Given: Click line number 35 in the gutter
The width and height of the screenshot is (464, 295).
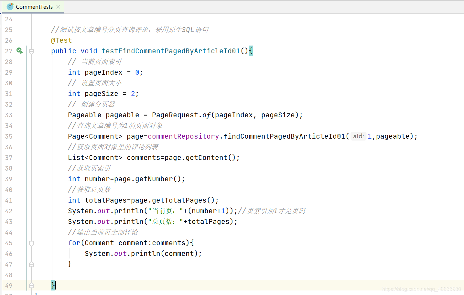Looking at the screenshot, I should 9,136.
